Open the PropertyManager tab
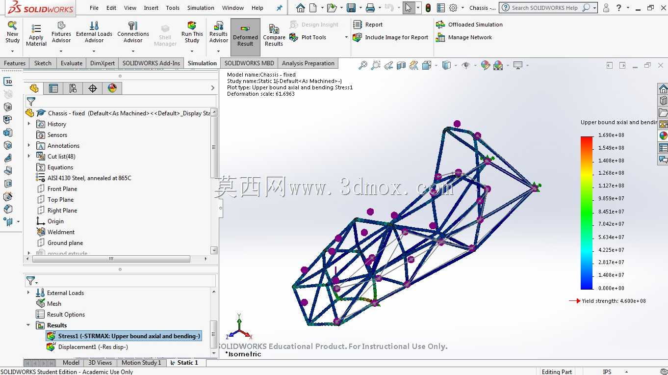 tap(53, 88)
